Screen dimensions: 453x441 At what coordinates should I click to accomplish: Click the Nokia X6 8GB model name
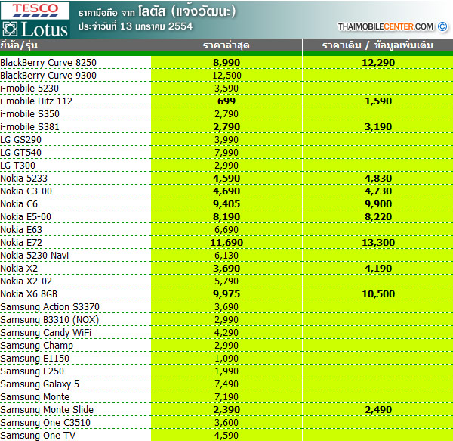pos(29,294)
